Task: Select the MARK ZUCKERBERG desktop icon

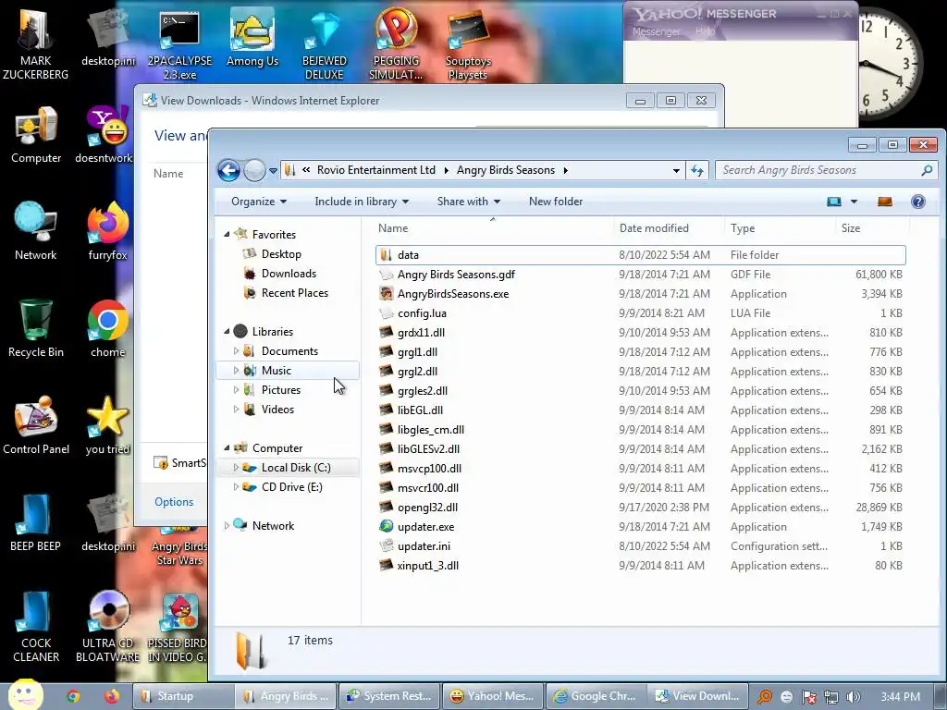Action: coord(35,43)
